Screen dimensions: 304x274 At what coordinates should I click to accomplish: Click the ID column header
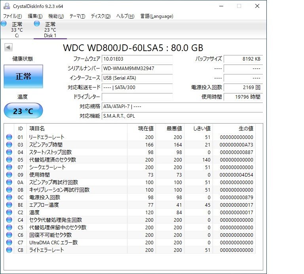click(20, 128)
